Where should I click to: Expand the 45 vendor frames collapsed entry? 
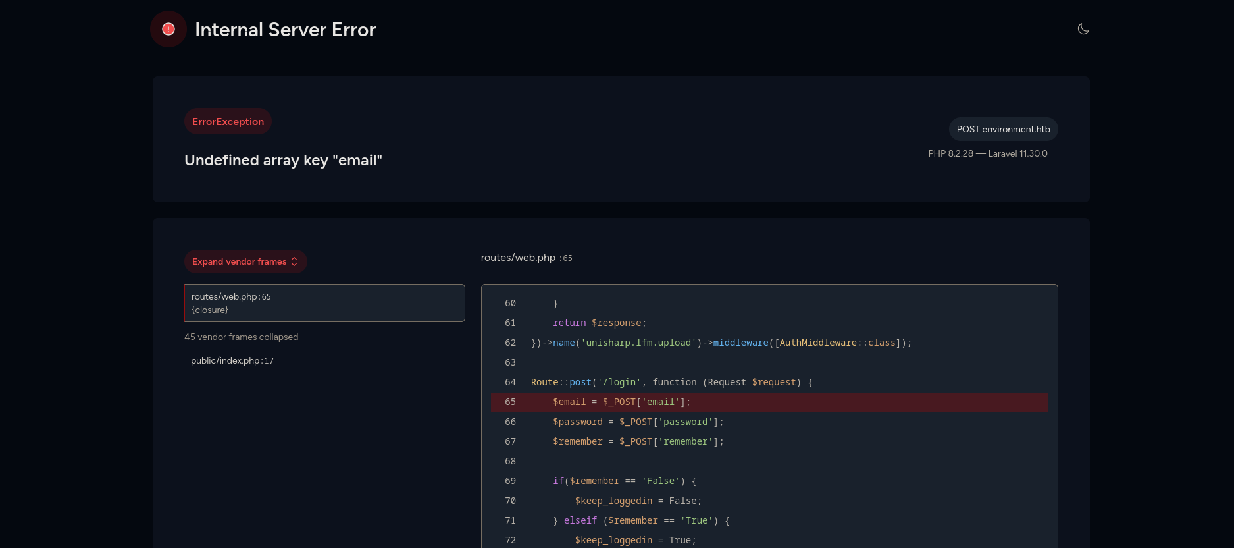pyautogui.click(x=241, y=337)
